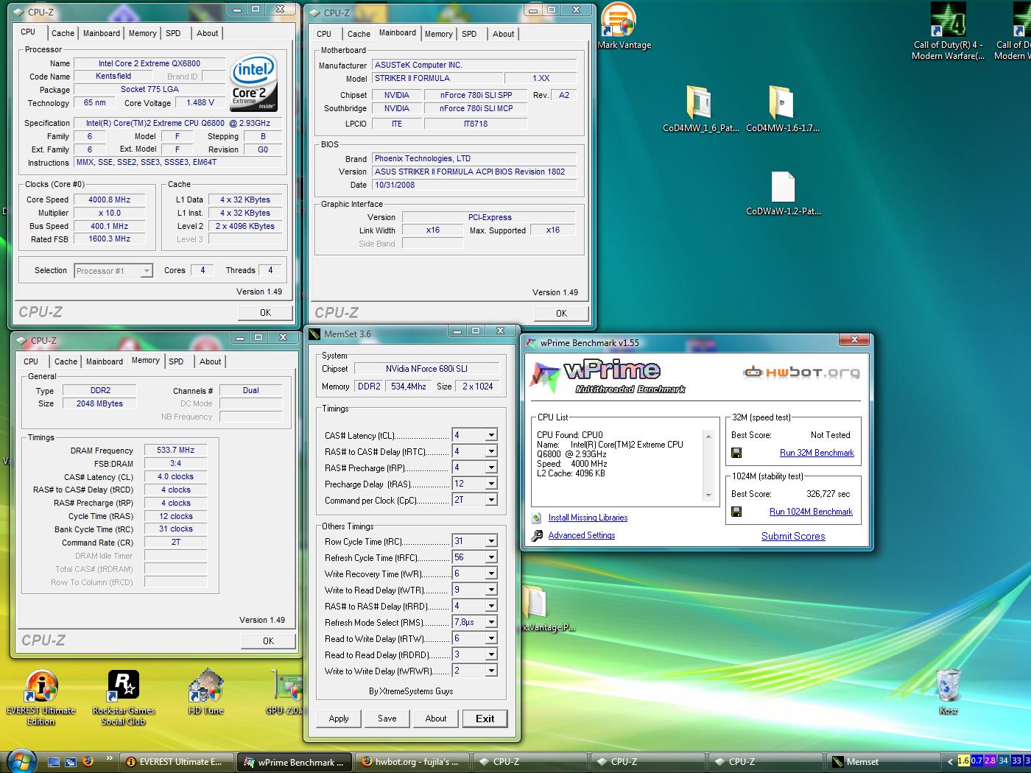Click Run 32M Benchmark link
Image resolution: width=1031 pixels, height=773 pixels.
pyautogui.click(x=817, y=453)
